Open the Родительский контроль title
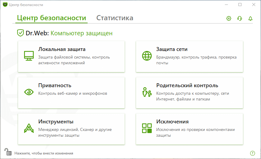The image size is (261, 159). (187, 85)
